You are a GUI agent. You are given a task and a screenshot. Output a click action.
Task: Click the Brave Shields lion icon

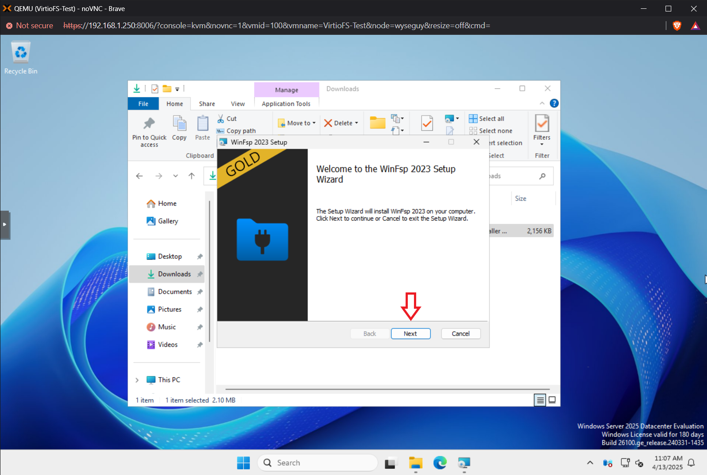(677, 26)
